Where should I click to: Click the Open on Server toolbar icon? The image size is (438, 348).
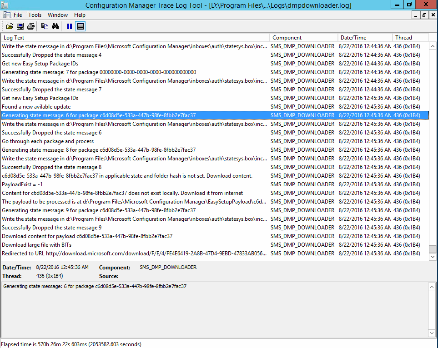point(20,26)
